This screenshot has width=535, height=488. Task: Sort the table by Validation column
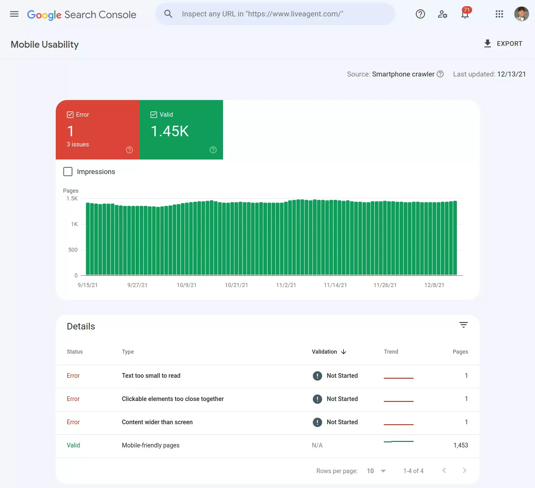tap(329, 351)
